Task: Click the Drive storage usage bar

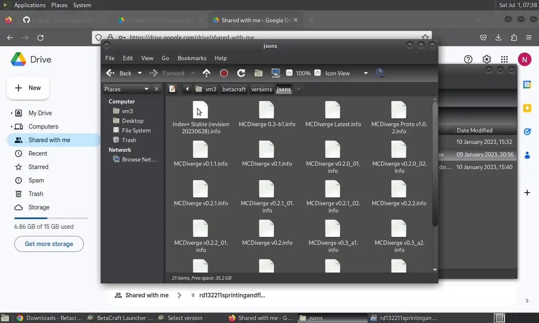Action: (x=51, y=218)
